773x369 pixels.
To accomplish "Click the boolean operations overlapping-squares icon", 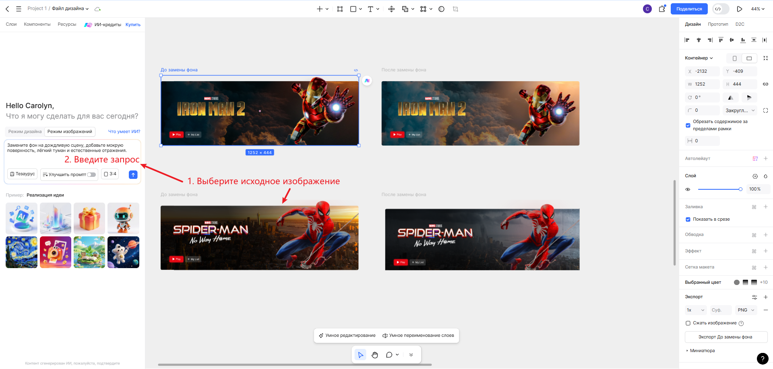I will [405, 9].
